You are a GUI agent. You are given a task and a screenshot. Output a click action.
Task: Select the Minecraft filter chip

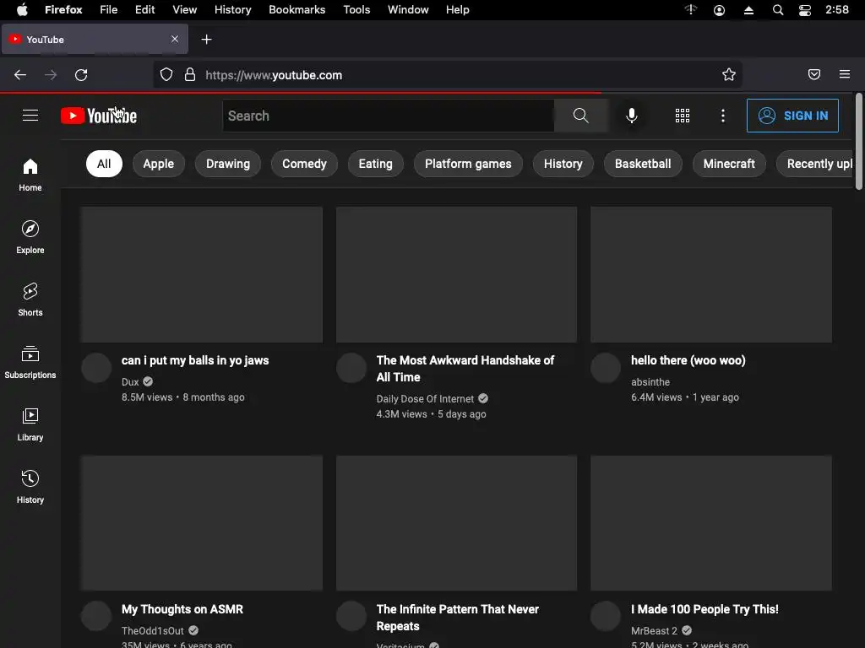click(729, 164)
